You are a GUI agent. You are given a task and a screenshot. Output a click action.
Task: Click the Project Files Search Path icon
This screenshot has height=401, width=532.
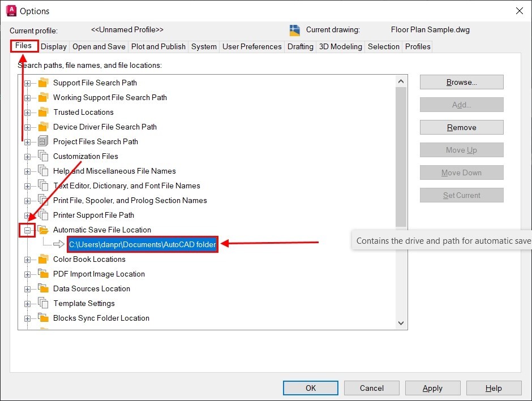tap(43, 141)
